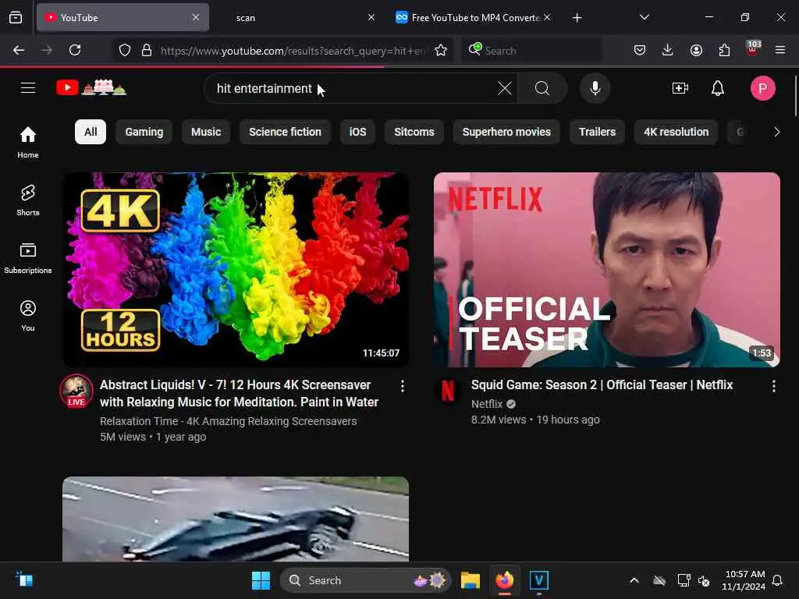Switch to the YouTube tab
This screenshot has width=799, height=599.
[x=123, y=17]
